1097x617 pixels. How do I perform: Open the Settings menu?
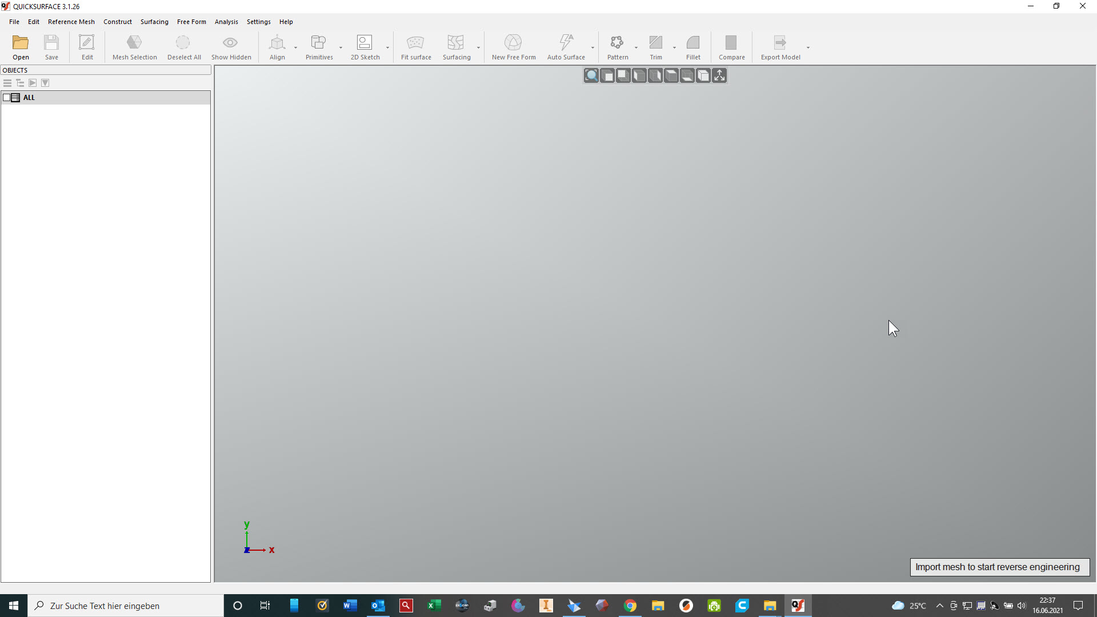click(259, 22)
